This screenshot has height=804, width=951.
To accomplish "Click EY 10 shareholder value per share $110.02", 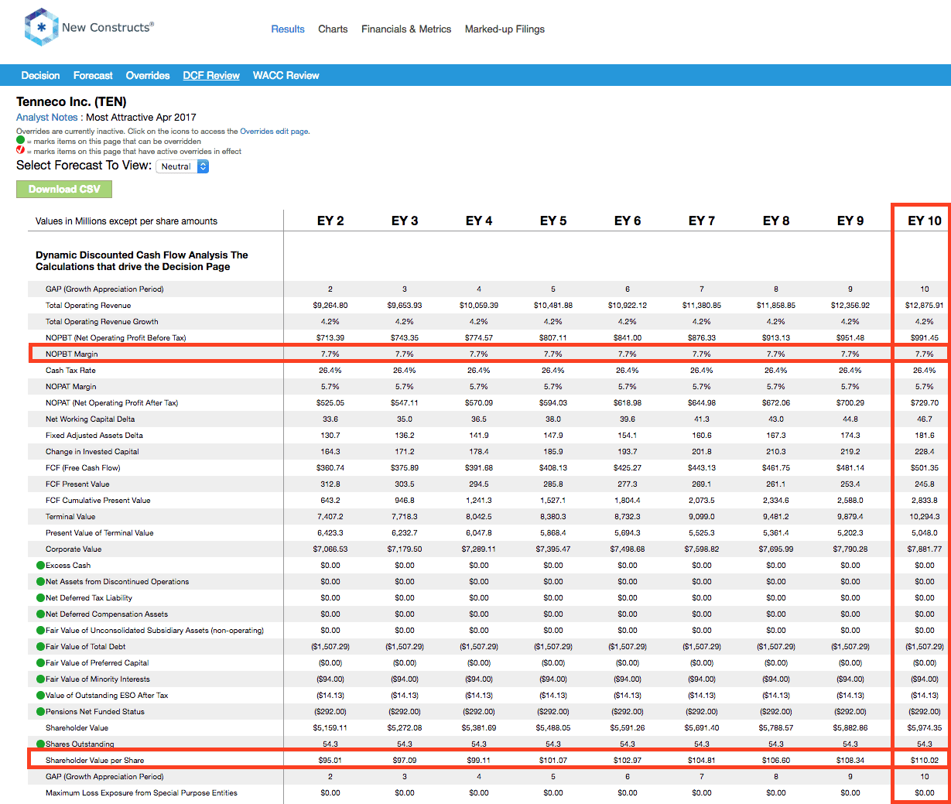I will (925, 761).
